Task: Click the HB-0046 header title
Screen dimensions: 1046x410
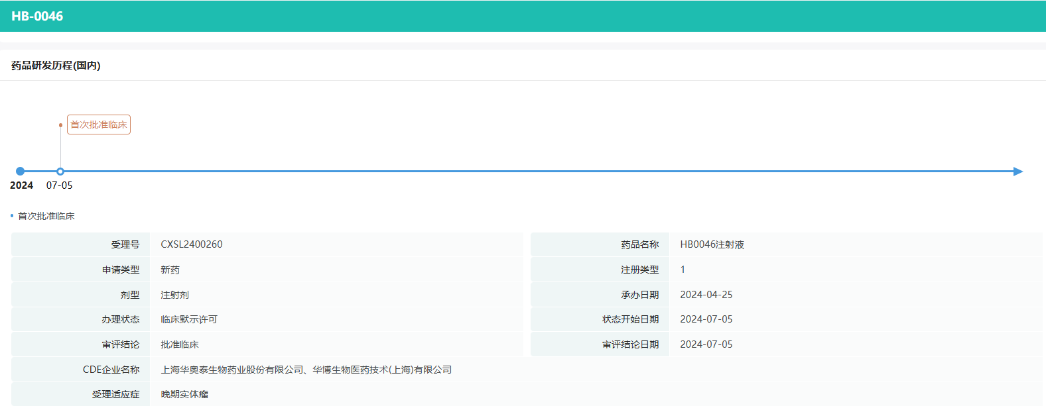Action: 37,17
